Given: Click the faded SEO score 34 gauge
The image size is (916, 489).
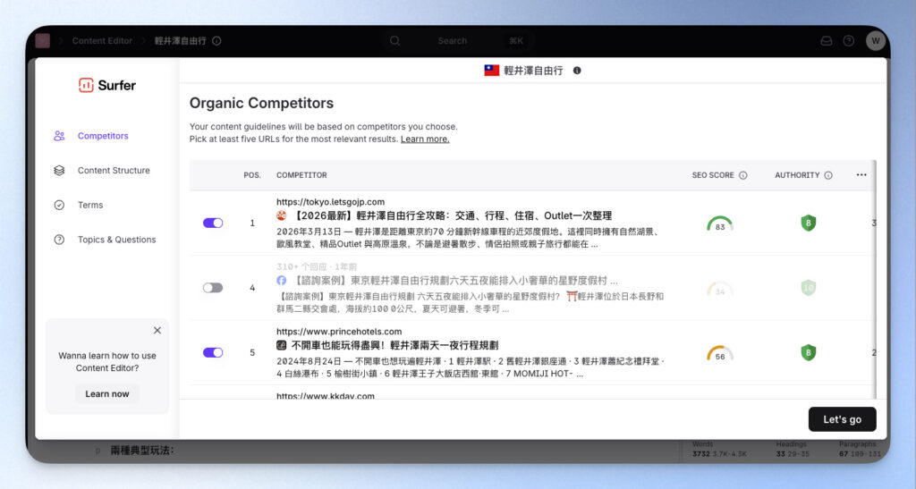Looking at the screenshot, I should (720, 290).
